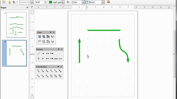177x99 pixels.
Task: Open the Connectors toolbar options menu arrow
Action: [58, 67]
